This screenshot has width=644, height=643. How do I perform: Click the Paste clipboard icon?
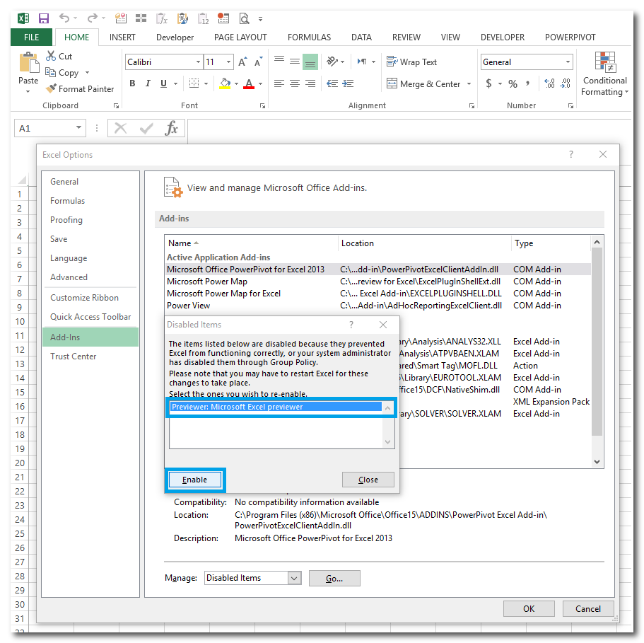click(28, 64)
